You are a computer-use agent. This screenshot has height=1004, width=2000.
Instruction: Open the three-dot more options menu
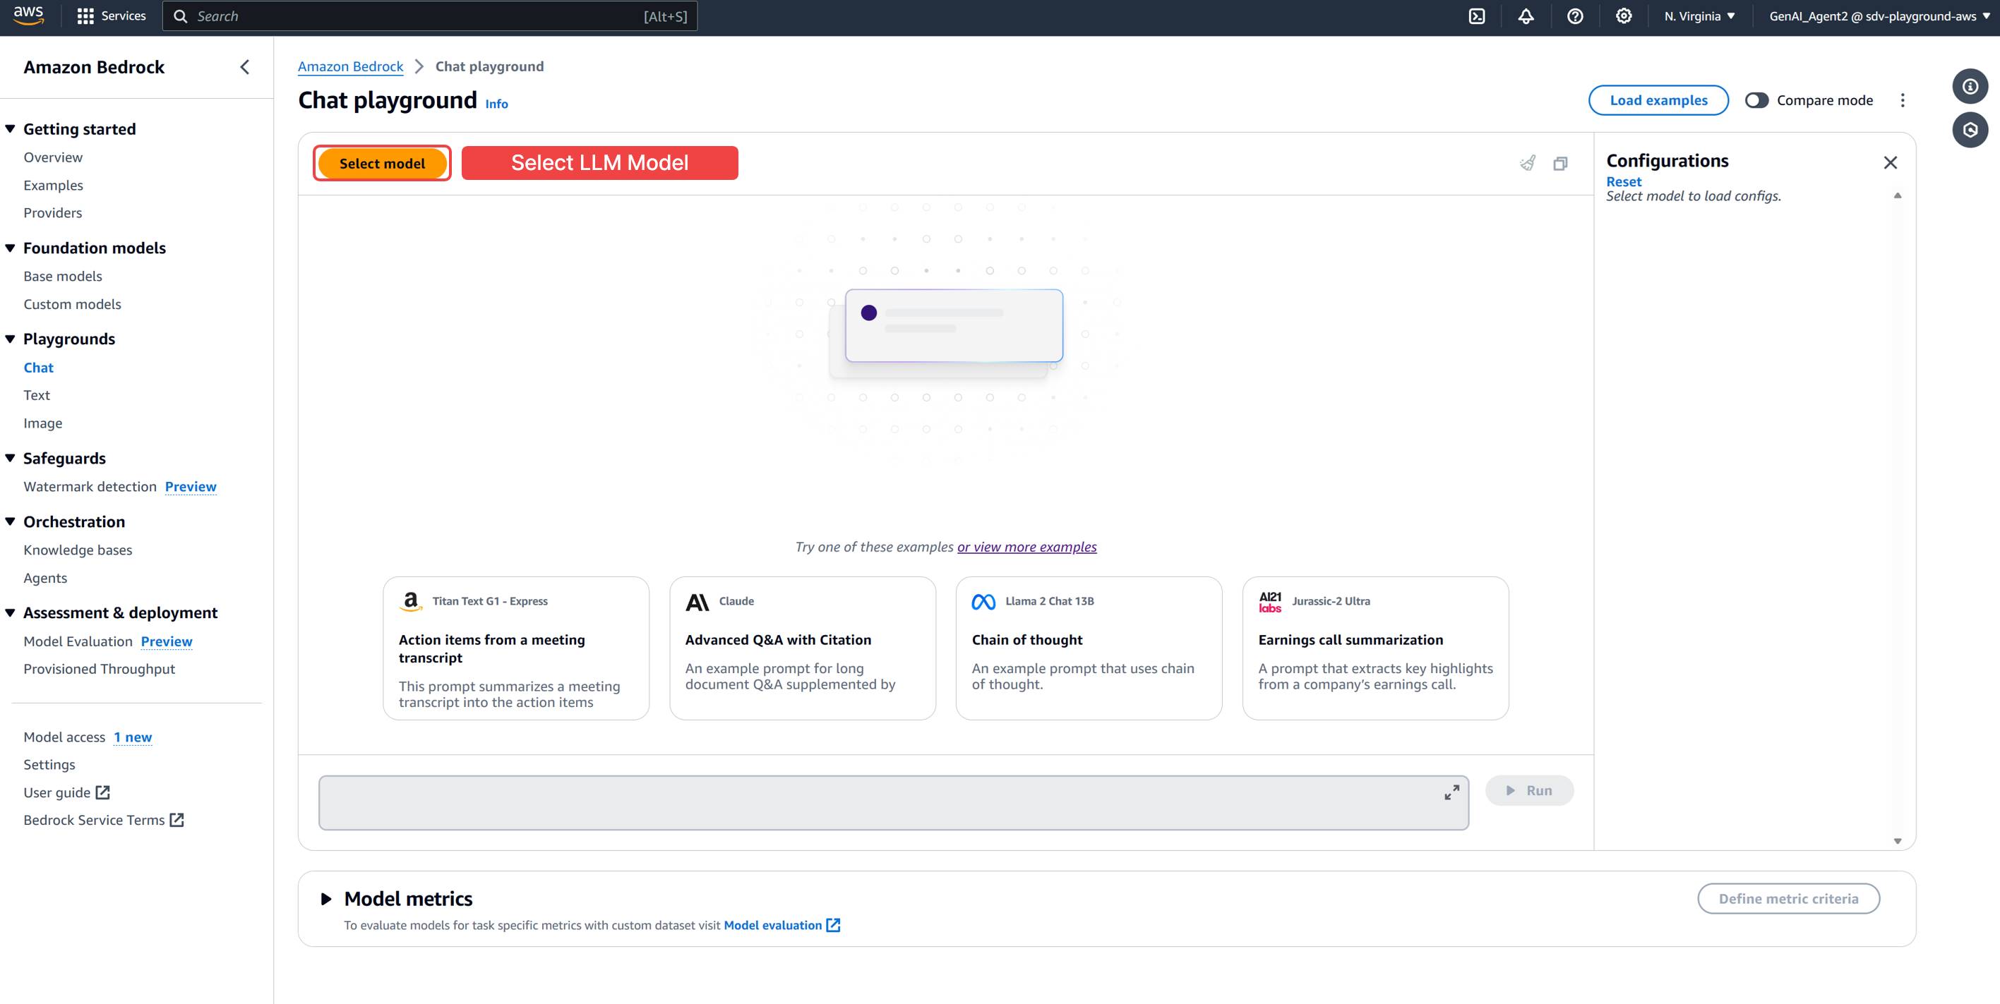1902,100
